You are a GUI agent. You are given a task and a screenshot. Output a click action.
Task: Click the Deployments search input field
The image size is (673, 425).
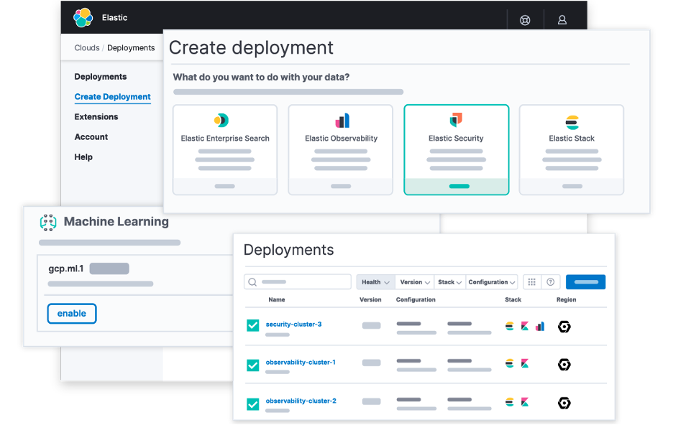coord(298,282)
